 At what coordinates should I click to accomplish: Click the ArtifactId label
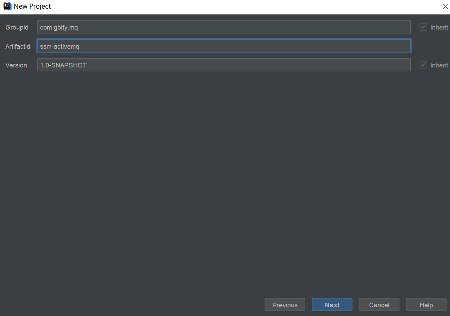pos(18,47)
